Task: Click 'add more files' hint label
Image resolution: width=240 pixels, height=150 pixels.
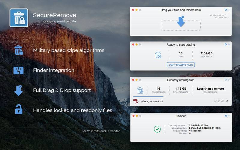Action: click(221, 17)
